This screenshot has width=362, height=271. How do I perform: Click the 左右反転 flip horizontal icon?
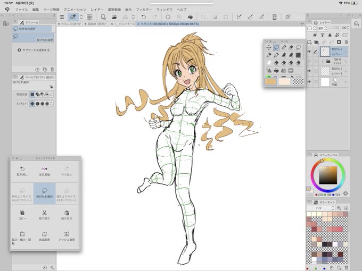point(44,171)
